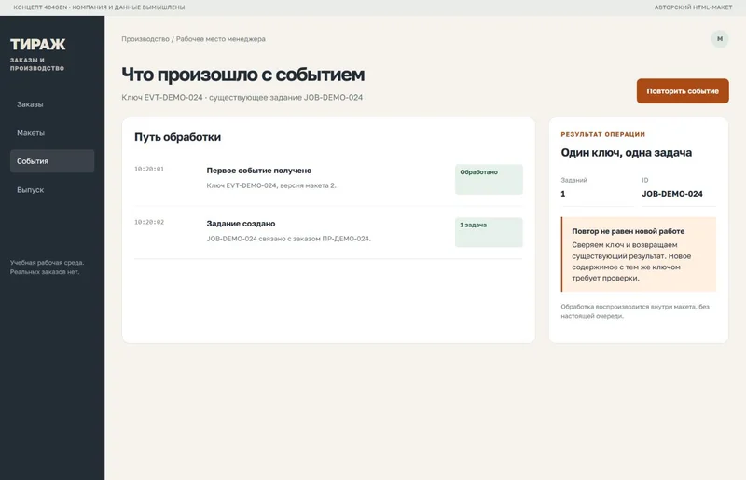
Task: Open Заказы in the sidebar
Action: click(x=52, y=104)
